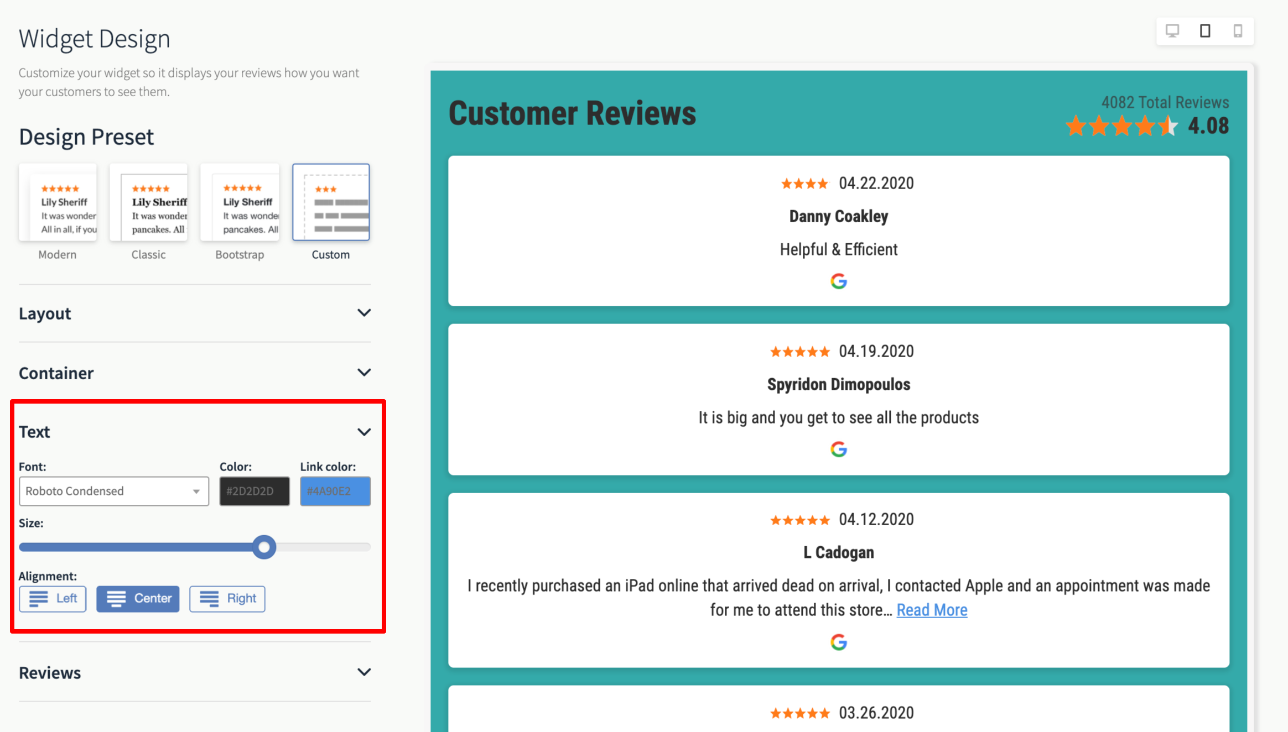This screenshot has height=732, width=1288.
Task: Select the Custom design preset
Action: (x=331, y=202)
